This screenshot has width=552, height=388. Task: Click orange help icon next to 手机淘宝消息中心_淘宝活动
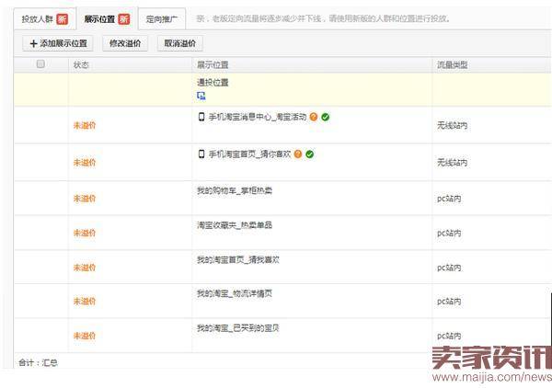click(314, 117)
